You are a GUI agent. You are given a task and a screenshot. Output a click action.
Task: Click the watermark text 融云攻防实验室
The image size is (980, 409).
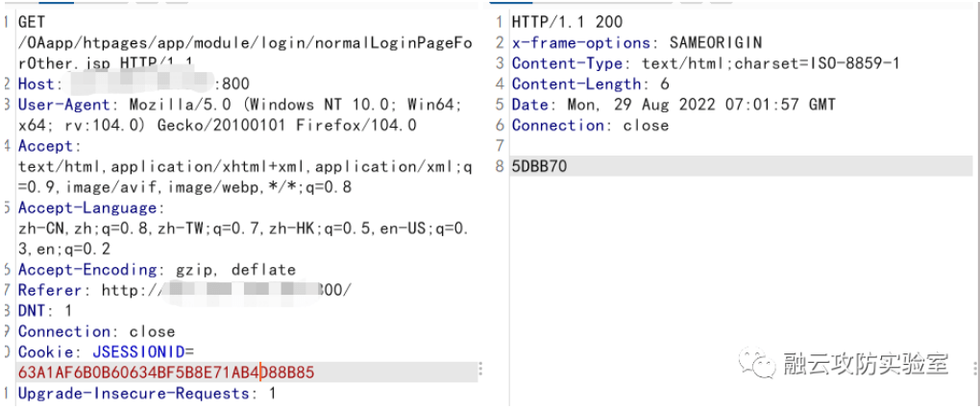(867, 365)
